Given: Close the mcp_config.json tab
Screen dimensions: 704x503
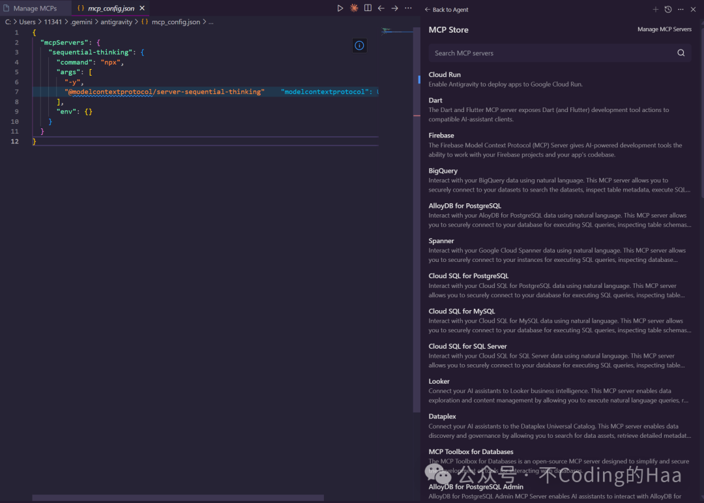Looking at the screenshot, I should [142, 8].
